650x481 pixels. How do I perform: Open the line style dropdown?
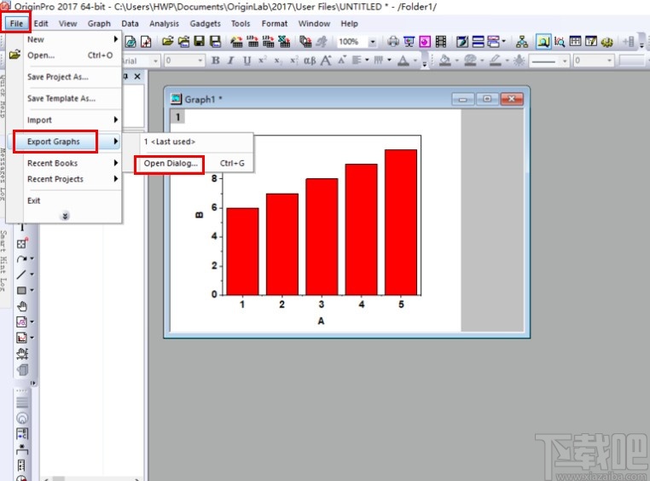click(565, 61)
